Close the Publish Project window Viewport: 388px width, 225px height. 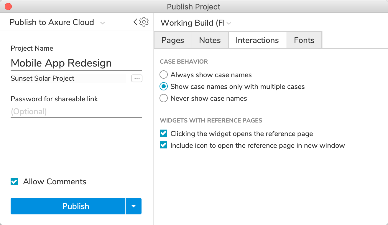click(9, 6)
